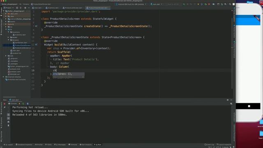This screenshot has width=263, height=148.
Task: Click the override gutter icon beside build method
Action: click(x=36, y=45)
